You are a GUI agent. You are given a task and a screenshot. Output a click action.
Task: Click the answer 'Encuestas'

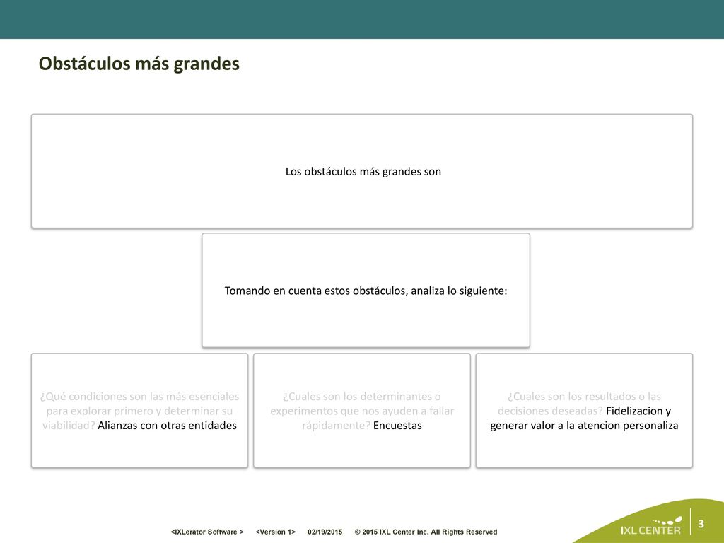click(x=397, y=425)
